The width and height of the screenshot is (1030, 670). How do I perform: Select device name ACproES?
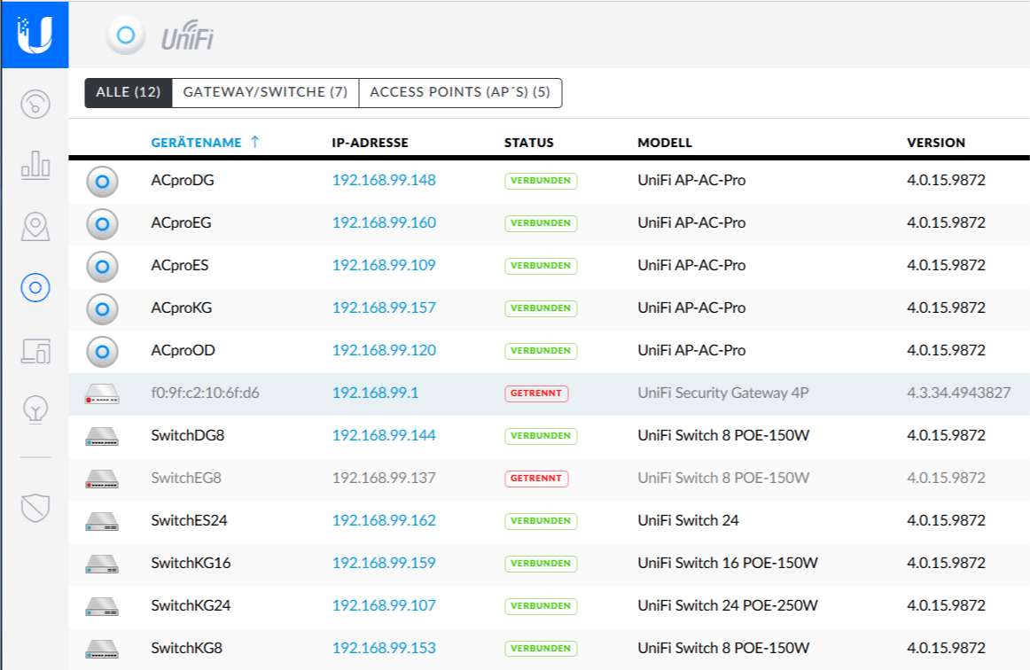point(180,265)
